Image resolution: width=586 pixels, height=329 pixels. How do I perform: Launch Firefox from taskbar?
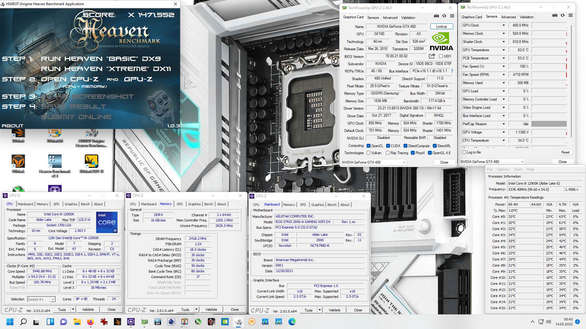[x=90, y=322]
